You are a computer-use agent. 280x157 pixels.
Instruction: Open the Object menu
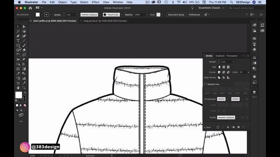point(62,2)
